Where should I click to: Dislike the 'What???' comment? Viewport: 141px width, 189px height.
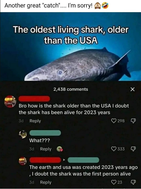pos(133,149)
